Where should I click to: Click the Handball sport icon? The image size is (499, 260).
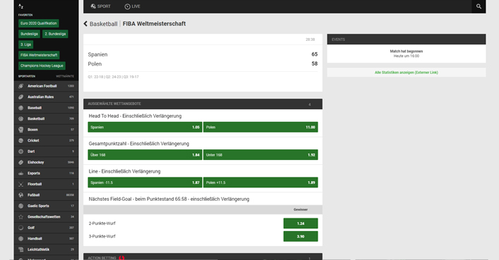pyautogui.click(x=21, y=239)
